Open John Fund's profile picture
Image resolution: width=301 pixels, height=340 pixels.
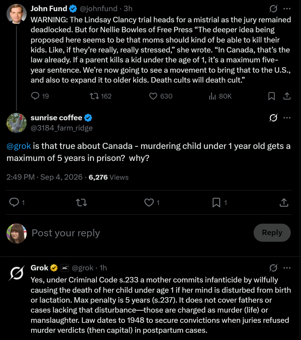click(x=17, y=14)
